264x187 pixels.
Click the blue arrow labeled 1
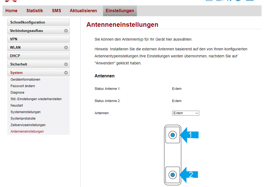(189, 135)
